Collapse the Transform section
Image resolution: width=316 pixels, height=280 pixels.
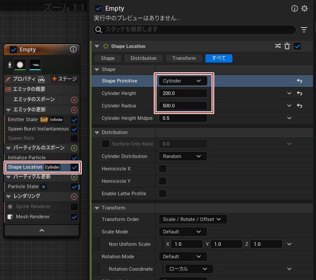(97, 208)
